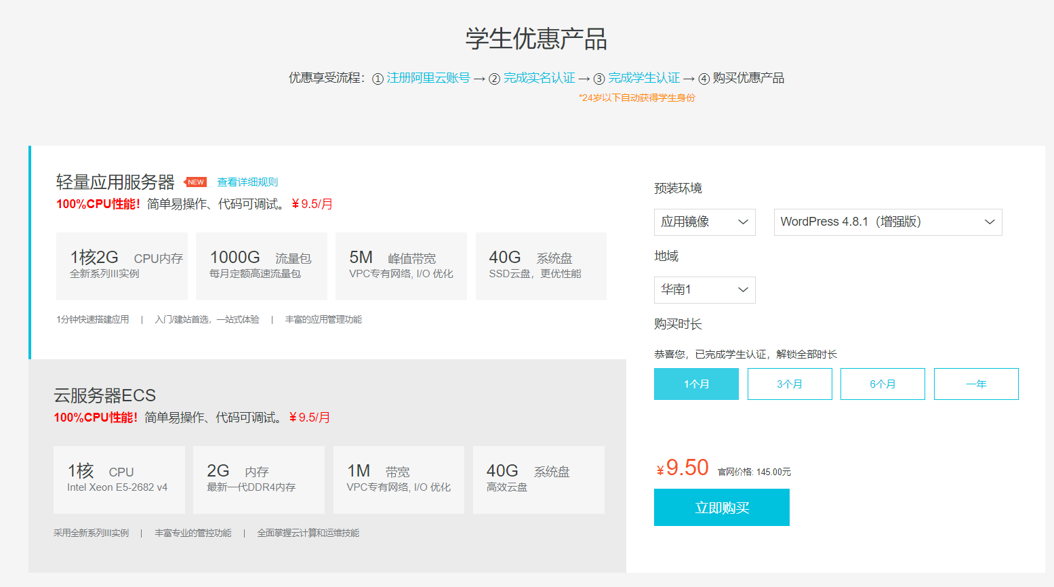Click the 全面掌握云计算和运维技能 text
Image resolution: width=1054 pixels, height=587 pixels.
coord(308,533)
